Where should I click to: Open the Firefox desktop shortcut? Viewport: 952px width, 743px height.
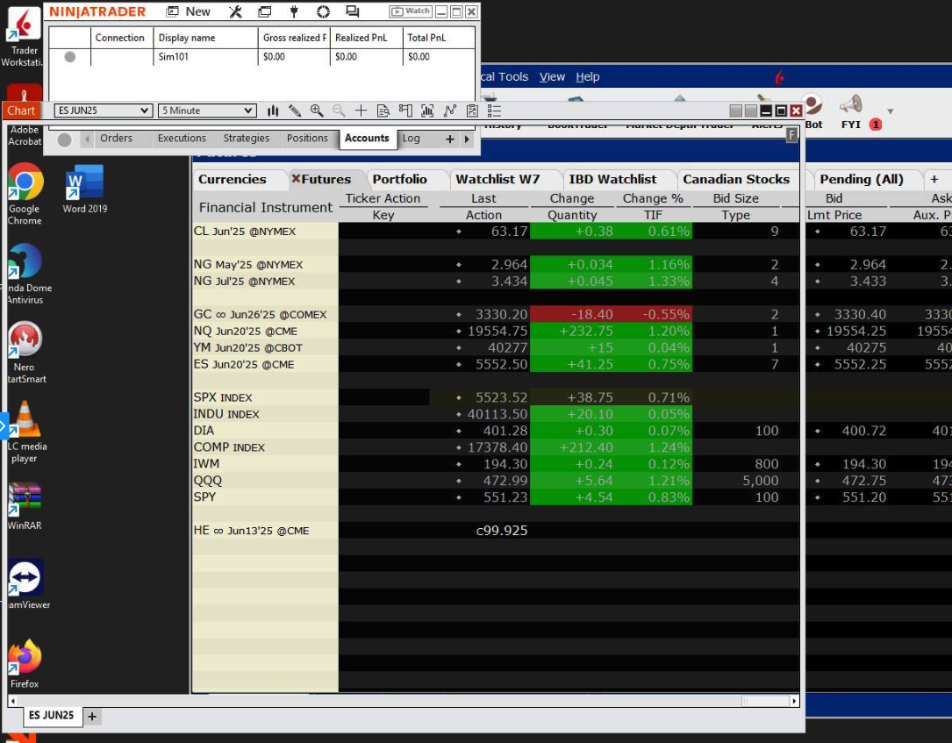coord(25,664)
